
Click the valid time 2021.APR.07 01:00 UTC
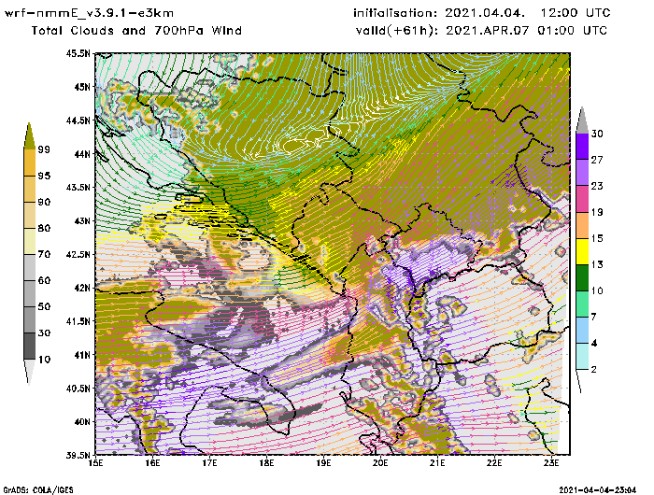(526, 31)
